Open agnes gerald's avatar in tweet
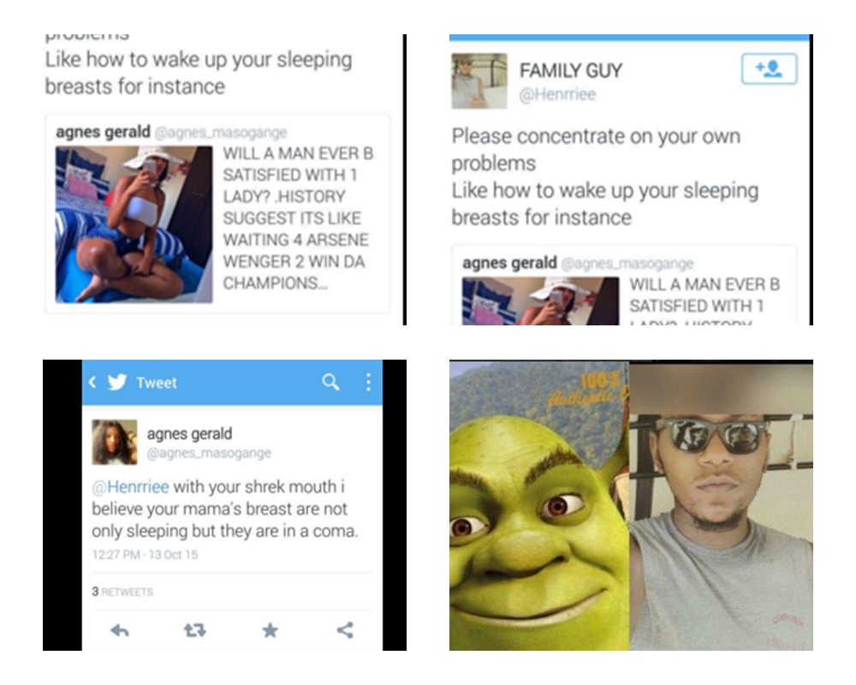This screenshot has width=856, height=685. (x=115, y=442)
